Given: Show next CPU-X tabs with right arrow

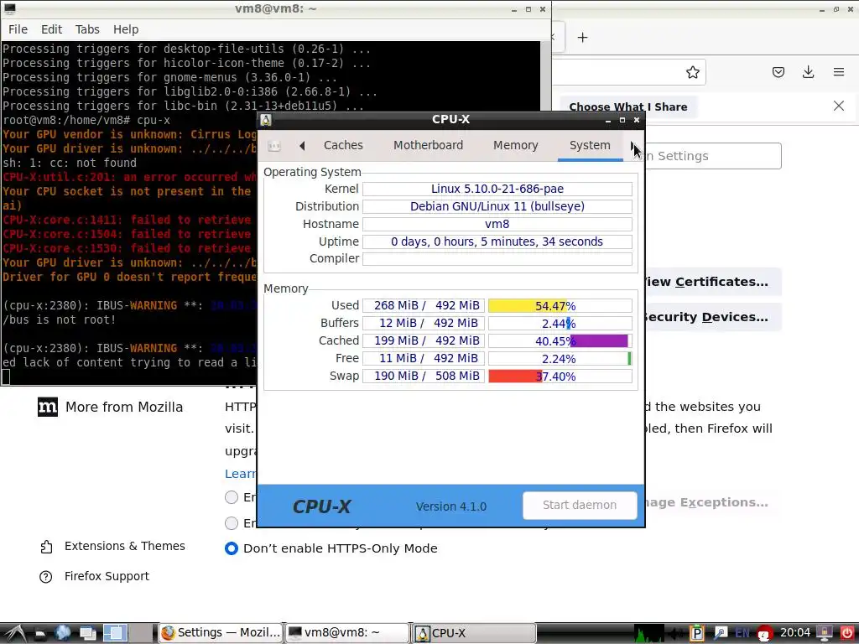Looking at the screenshot, I should pyautogui.click(x=633, y=146).
